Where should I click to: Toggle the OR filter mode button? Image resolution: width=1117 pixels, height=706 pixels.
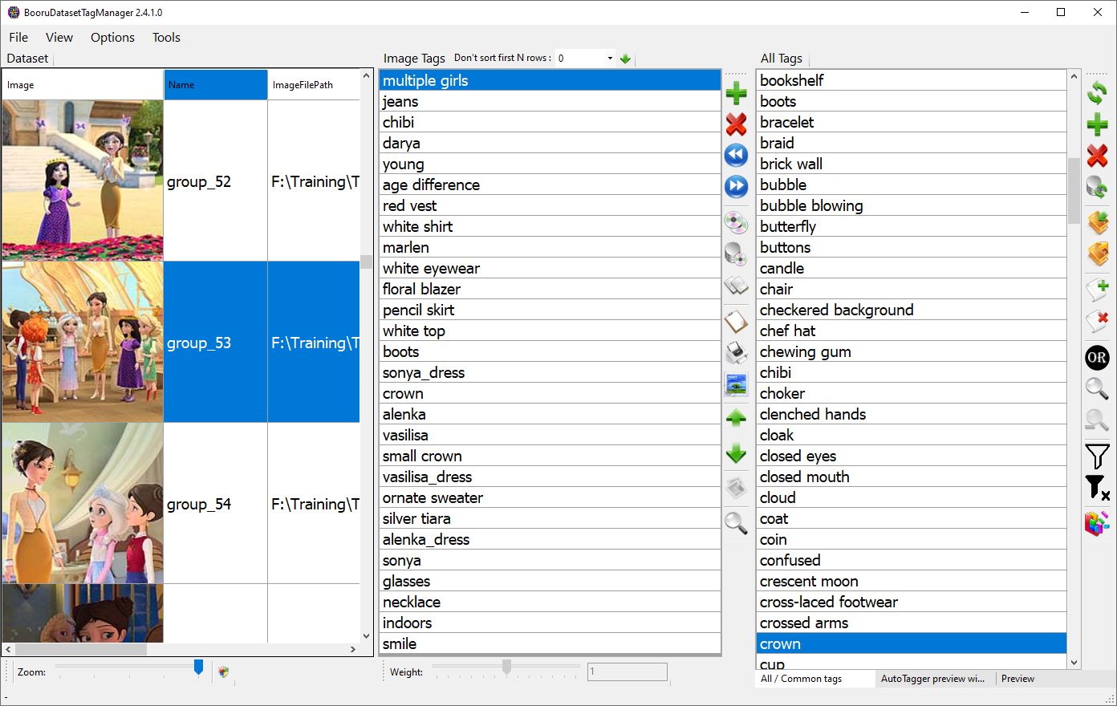(x=1097, y=357)
